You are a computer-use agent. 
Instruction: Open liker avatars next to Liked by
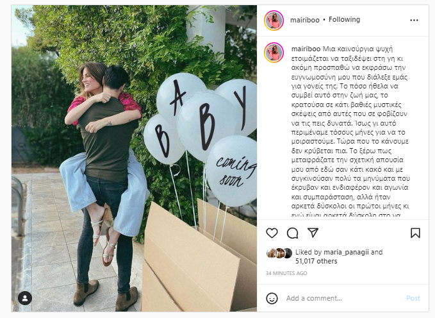279,253
